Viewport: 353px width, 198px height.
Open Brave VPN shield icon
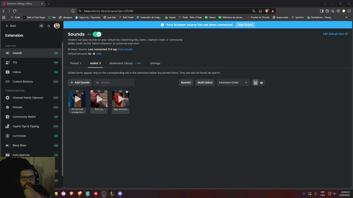click(x=338, y=11)
